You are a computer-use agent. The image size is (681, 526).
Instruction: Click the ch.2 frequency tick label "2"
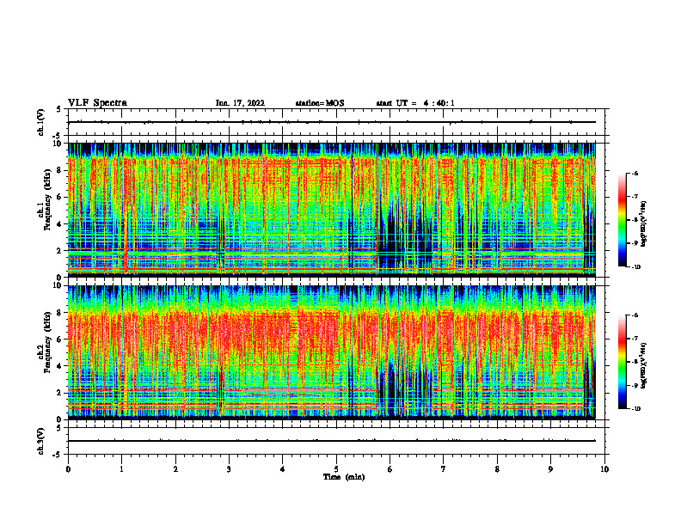pyautogui.click(x=60, y=393)
